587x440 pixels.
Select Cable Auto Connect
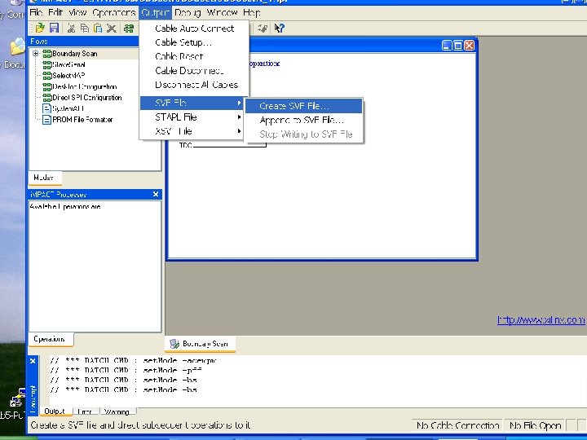[194, 29]
